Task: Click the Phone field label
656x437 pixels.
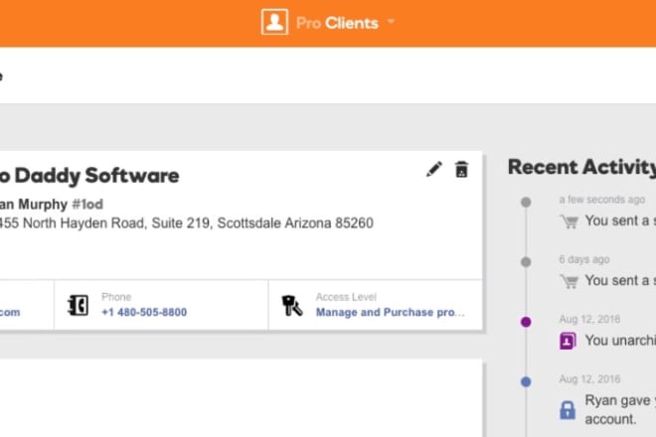Action: tap(116, 297)
